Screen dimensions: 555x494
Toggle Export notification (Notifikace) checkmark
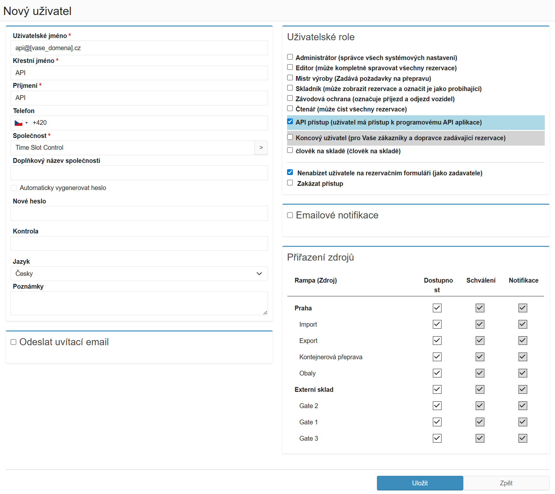pyautogui.click(x=523, y=340)
